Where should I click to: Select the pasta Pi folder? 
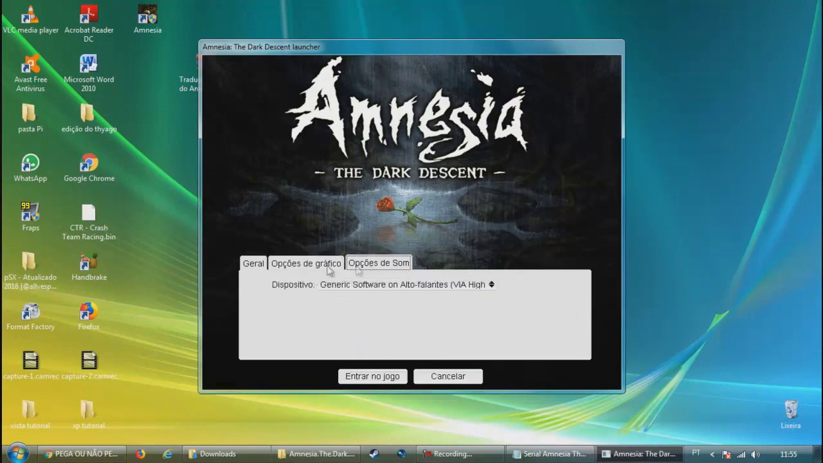(x=30, y=118)
